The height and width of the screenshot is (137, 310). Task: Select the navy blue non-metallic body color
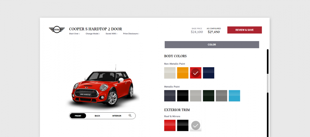(208, 73)
